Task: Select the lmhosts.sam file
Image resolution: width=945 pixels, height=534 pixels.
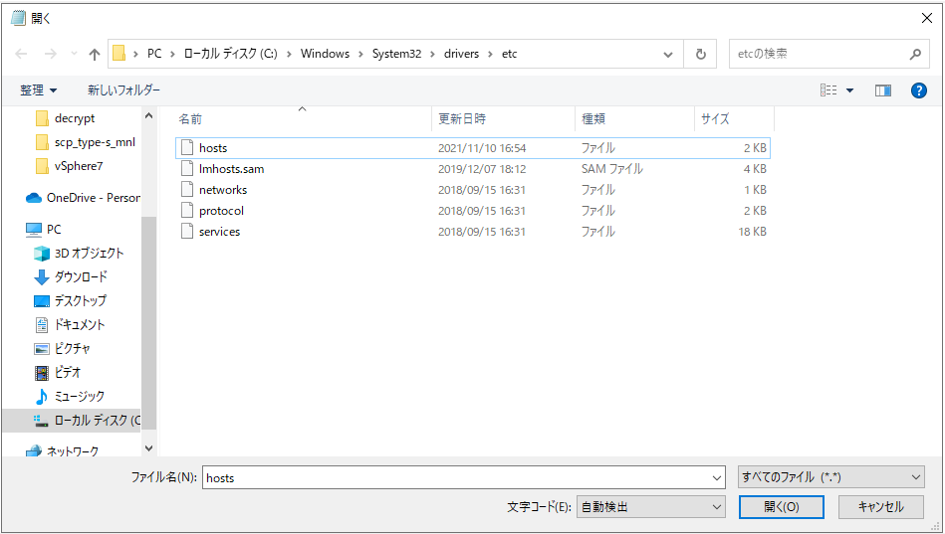Action: click(x=472, y=169)
